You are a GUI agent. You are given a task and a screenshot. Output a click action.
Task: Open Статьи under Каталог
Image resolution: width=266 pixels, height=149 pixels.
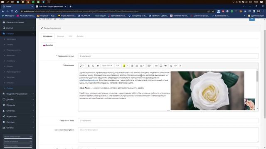(x=10, y=88)
